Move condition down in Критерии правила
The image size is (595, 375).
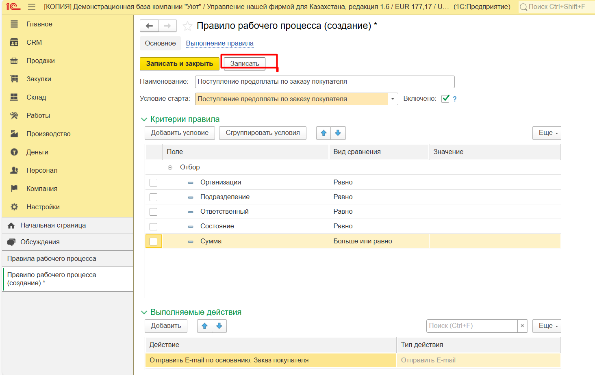(x=338, y=133)
